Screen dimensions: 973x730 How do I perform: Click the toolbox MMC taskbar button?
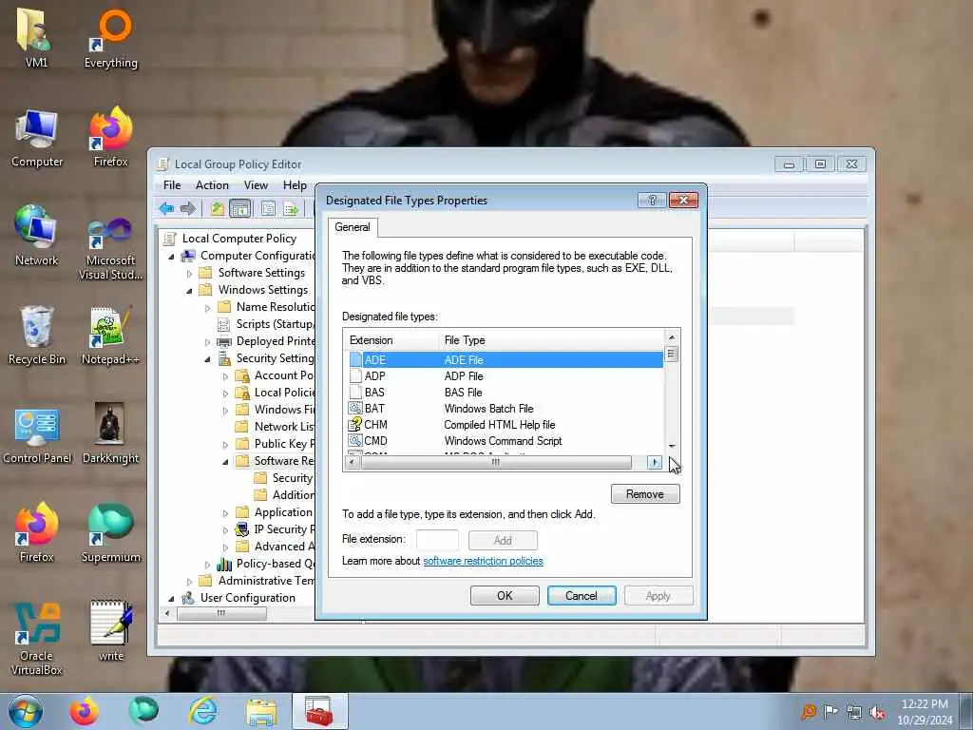(x=320, y=711)
